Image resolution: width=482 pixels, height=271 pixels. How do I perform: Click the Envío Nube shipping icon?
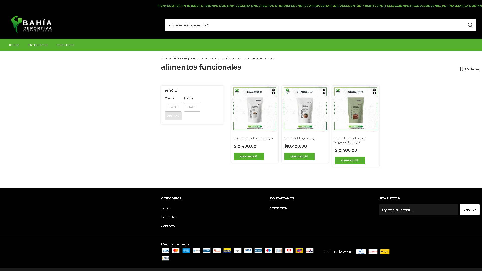point(361,252)
